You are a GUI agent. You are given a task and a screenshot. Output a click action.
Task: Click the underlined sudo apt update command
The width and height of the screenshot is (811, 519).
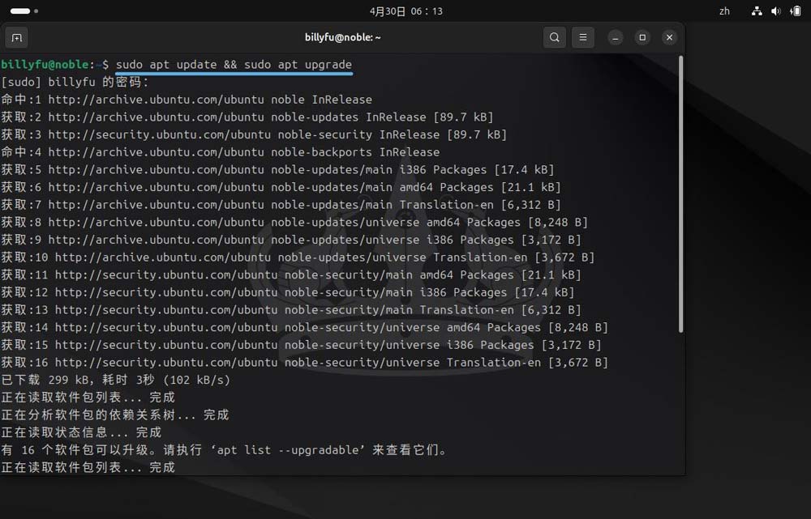[234, 64]
